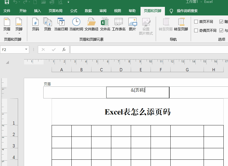Click the formula bar Cancel X icon
The image size is (228, 166).
(x=43, y=50)
